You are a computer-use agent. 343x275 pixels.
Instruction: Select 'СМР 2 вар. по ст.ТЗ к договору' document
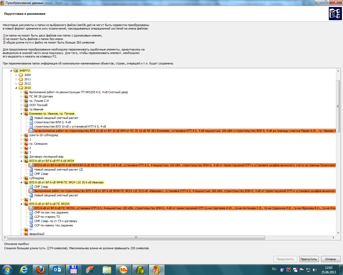click(56, 221)
